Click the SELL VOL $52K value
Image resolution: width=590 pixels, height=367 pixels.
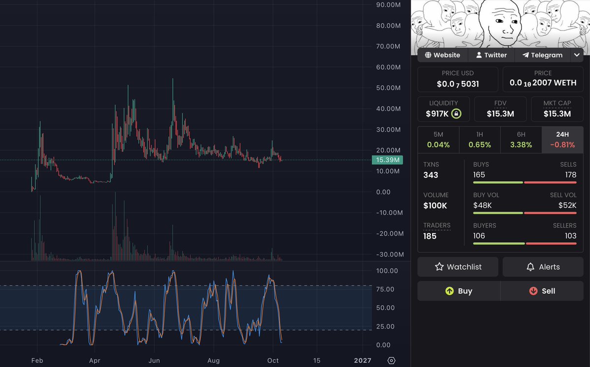567,205
